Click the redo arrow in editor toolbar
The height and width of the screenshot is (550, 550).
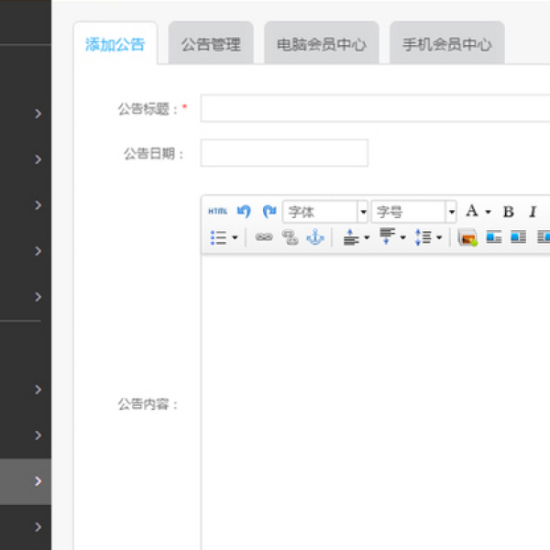tap(269, 212)
